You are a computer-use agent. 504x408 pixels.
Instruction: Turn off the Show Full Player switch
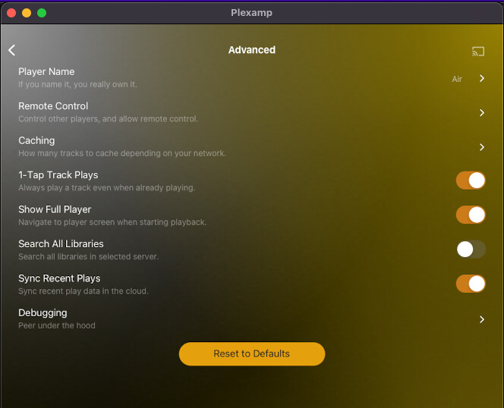coord(471,215)
